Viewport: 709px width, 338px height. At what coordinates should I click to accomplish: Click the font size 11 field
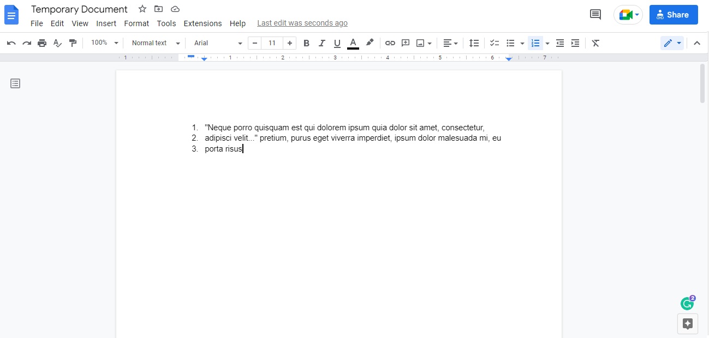(x=272, y=43)
